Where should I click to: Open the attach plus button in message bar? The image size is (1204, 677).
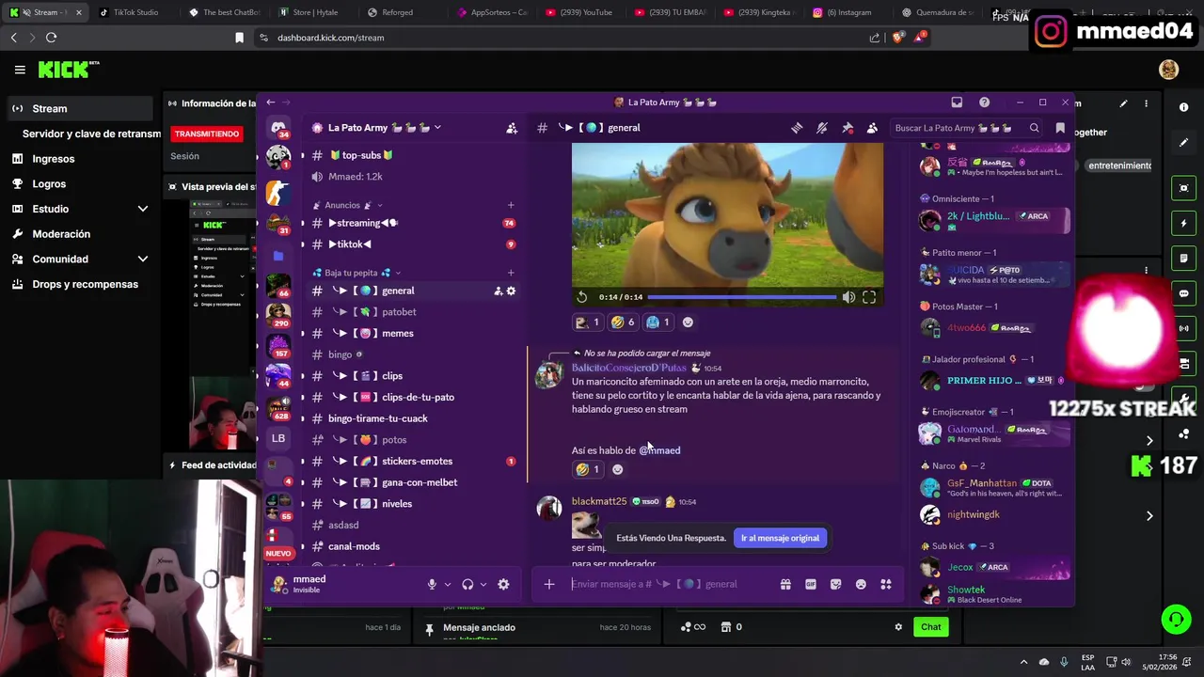click(549, 584)
